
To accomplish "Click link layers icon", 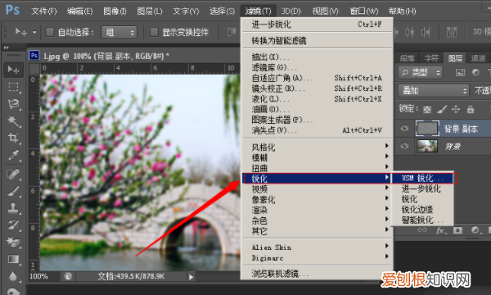I will click(421, 230).
